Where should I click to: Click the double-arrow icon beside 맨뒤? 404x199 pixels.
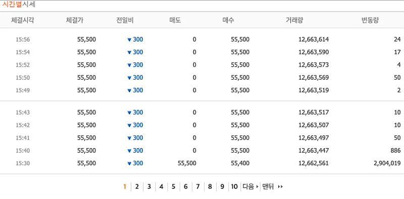point(280,187)
